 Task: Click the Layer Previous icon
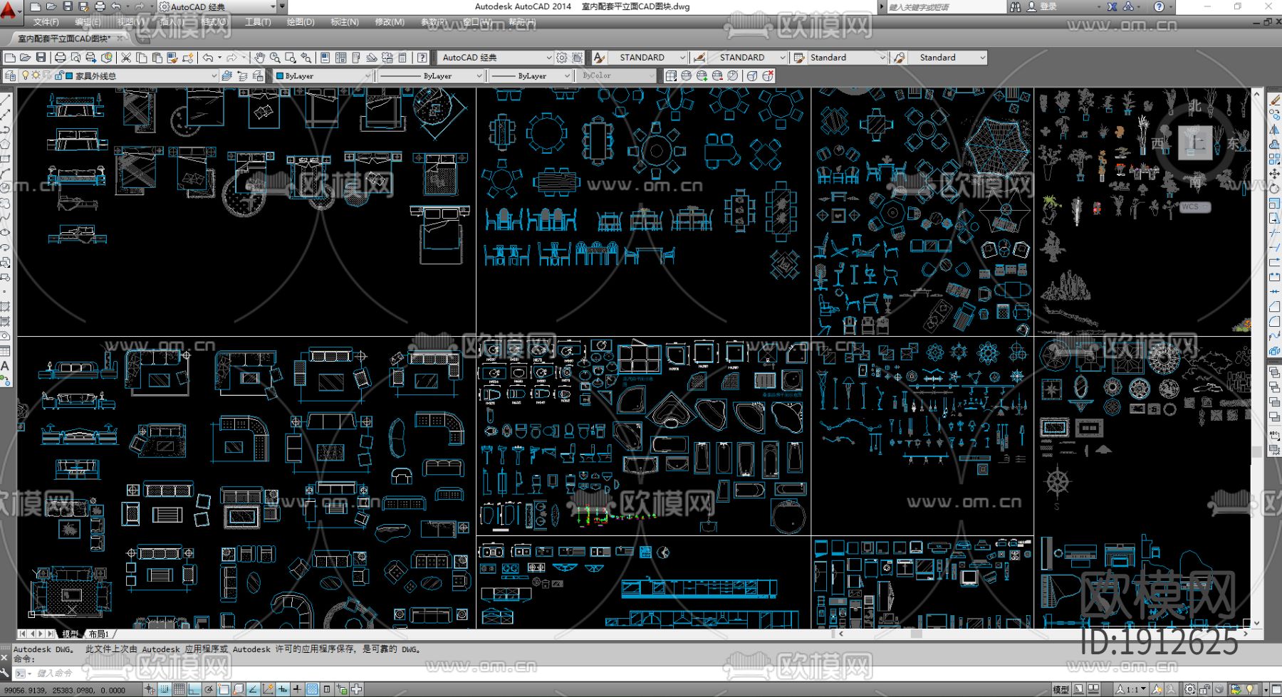[242, 75]
